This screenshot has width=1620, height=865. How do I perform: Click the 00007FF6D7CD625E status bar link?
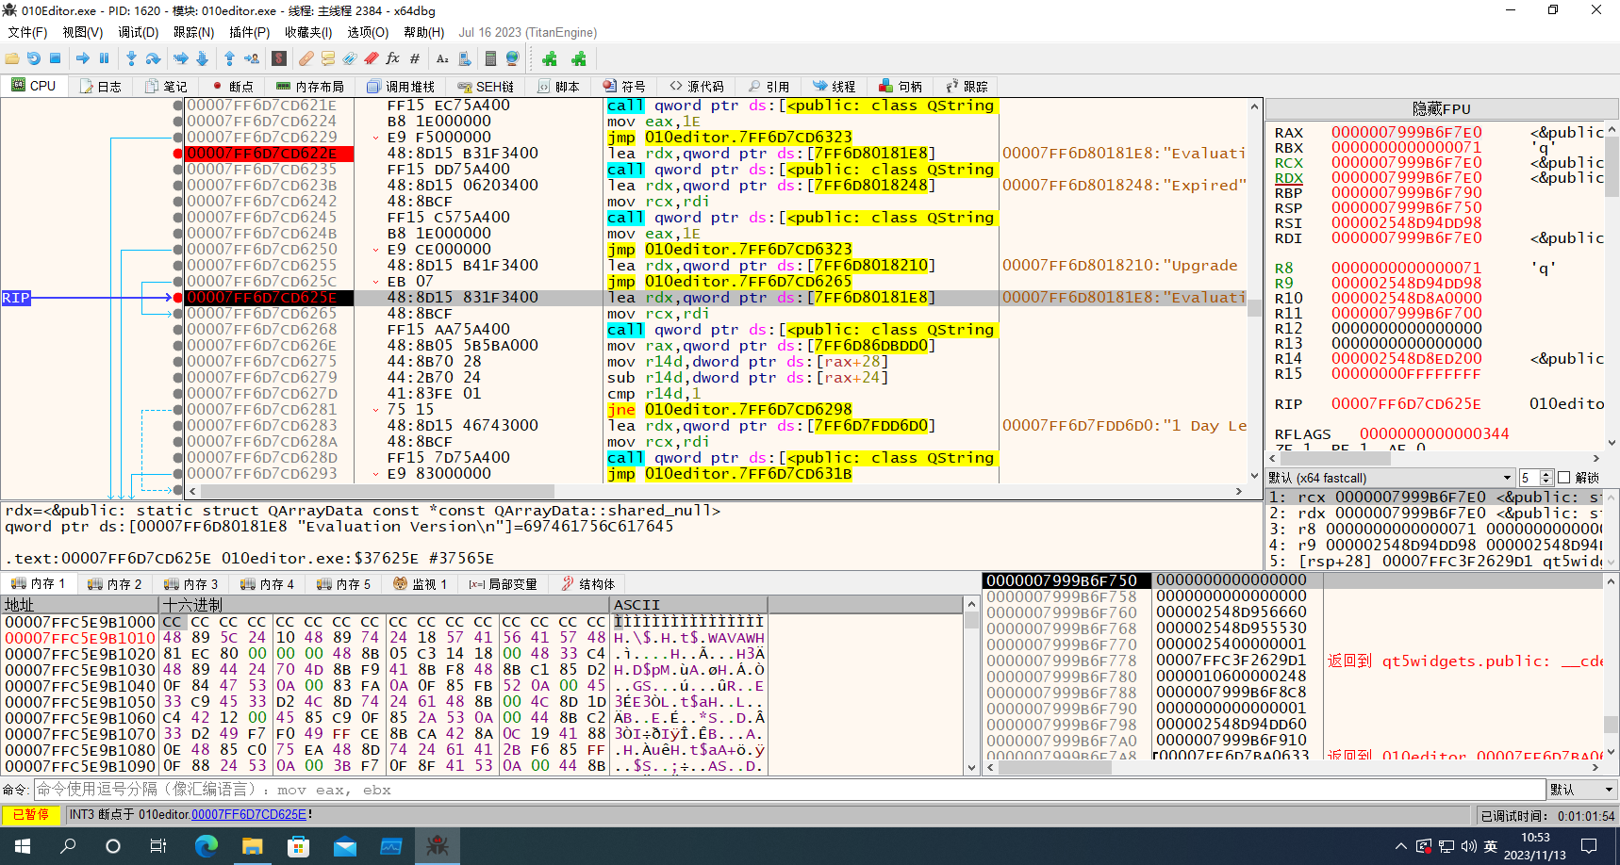click(x=249, y=814)
